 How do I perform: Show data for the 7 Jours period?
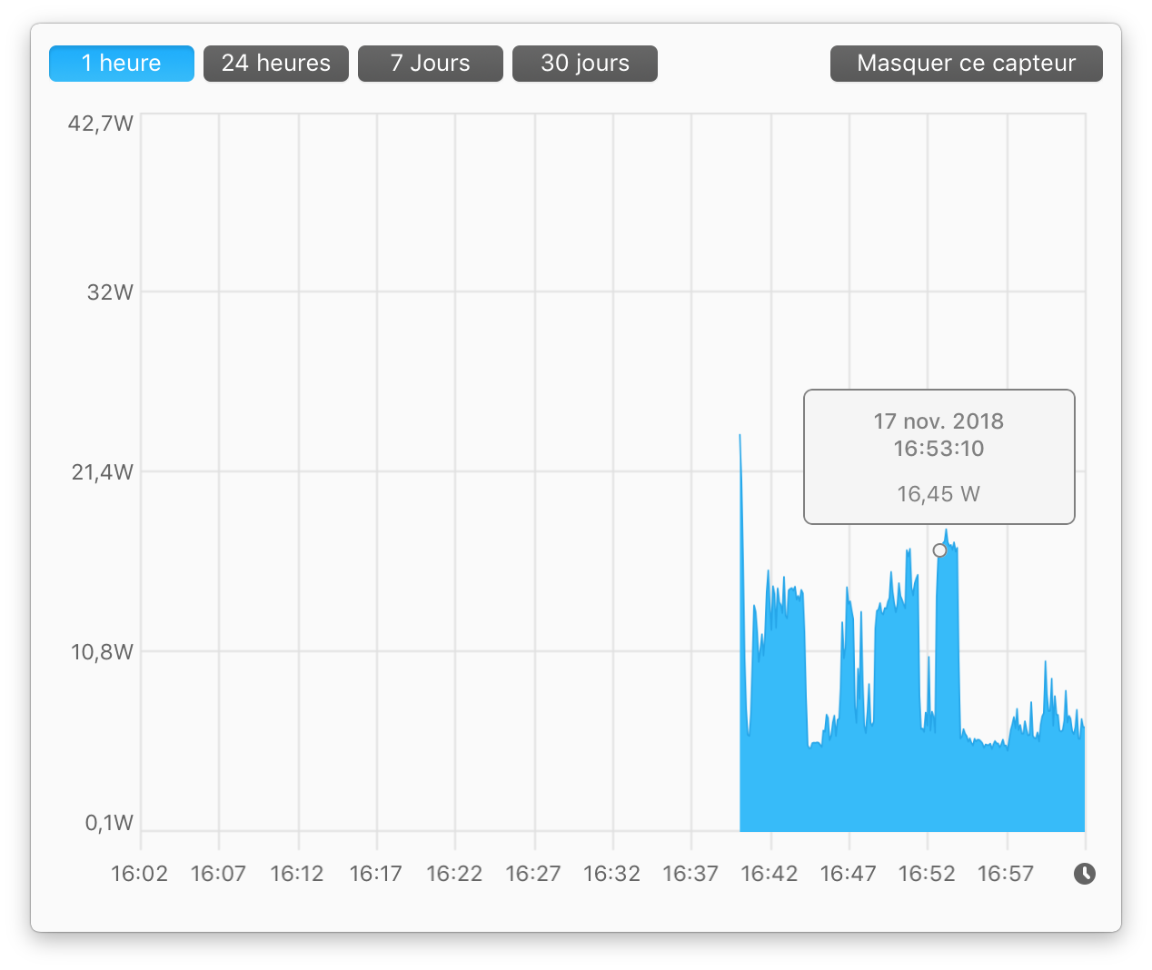430,63
